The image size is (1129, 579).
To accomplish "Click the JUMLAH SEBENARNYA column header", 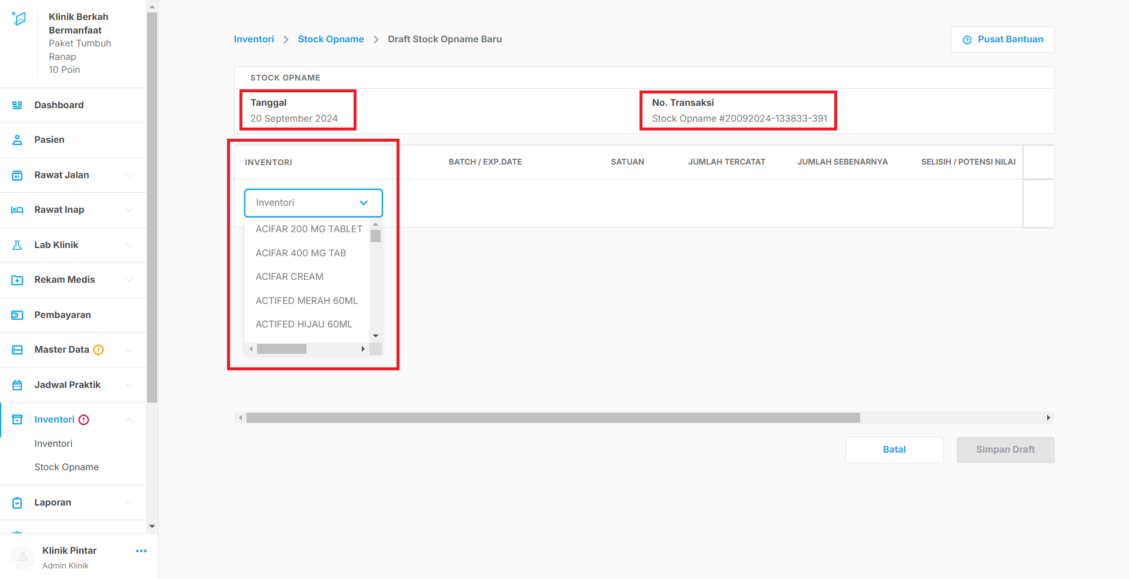I will coord(842,162).
